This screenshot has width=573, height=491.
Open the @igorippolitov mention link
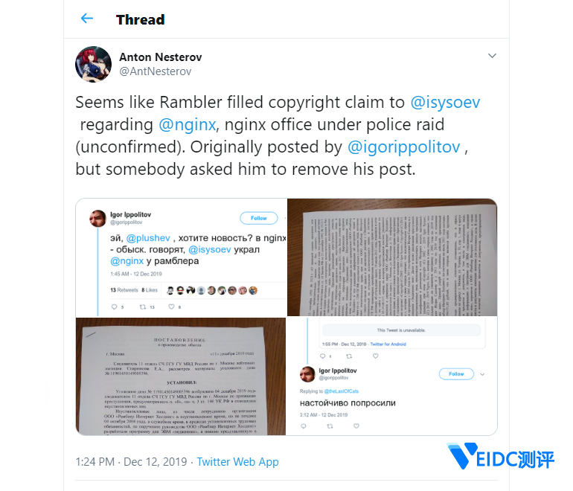click(403, 147)
